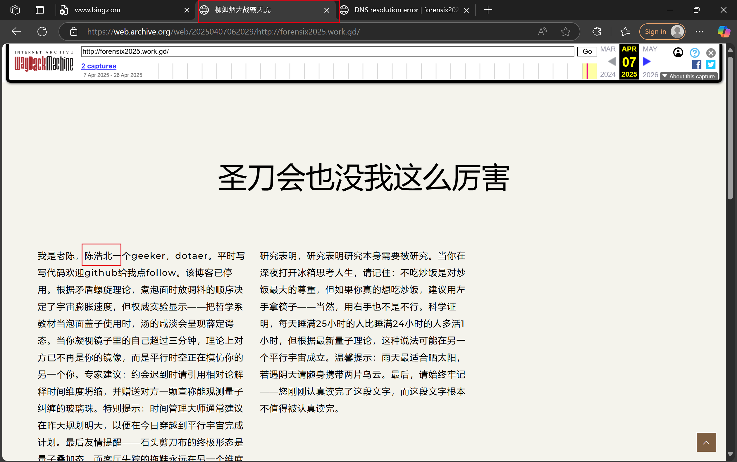This screenshot has height=462, width=737.
Task: Open the tab actions menu icon
Action: [x=40, y=10]
